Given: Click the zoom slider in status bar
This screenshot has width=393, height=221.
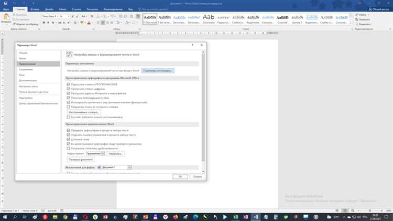Looking at the screenshot, I should [x=370, y=211].
